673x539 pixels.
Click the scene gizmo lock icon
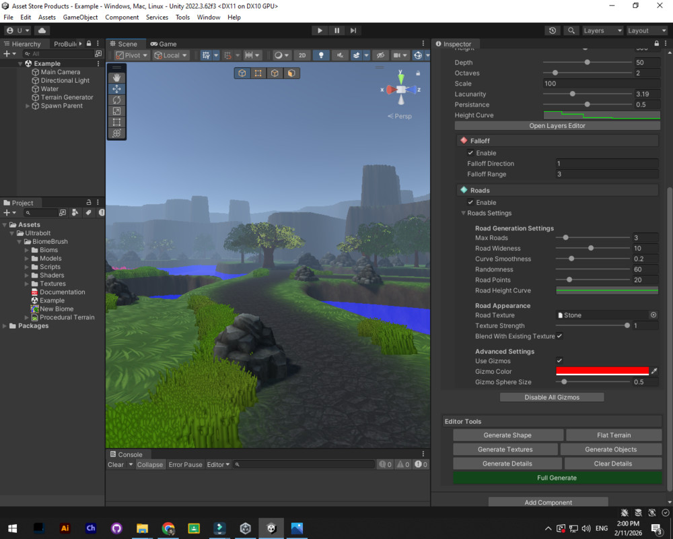418,73
